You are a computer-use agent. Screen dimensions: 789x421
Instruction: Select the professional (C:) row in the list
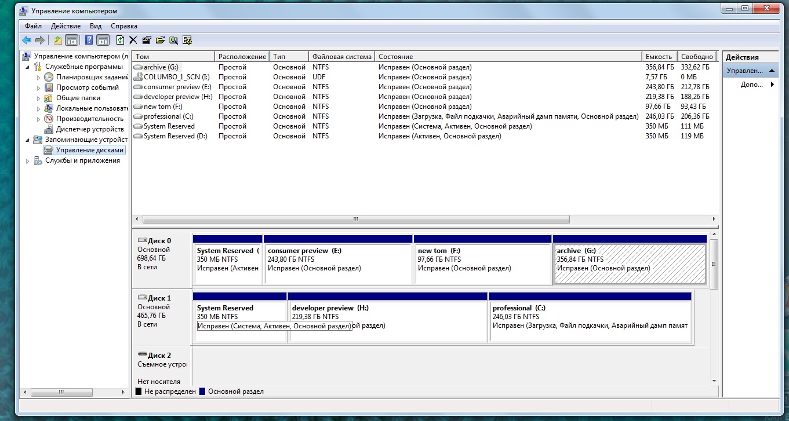[x=426, y=116]
